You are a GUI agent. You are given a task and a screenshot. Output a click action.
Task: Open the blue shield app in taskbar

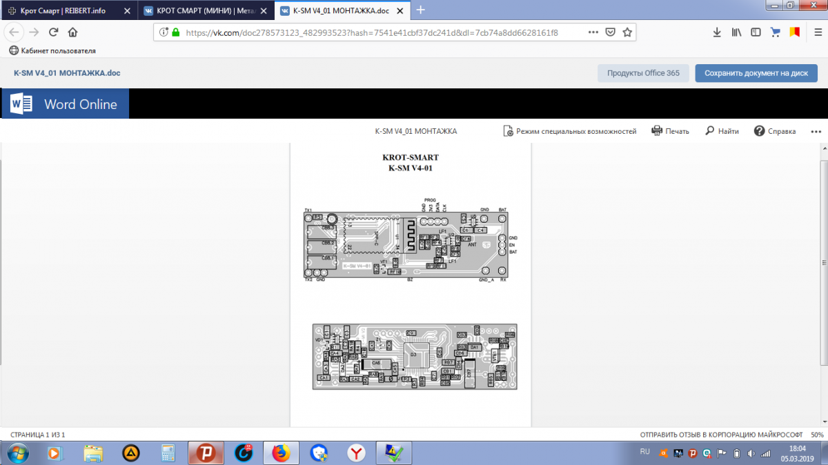[x=319, y=453]
